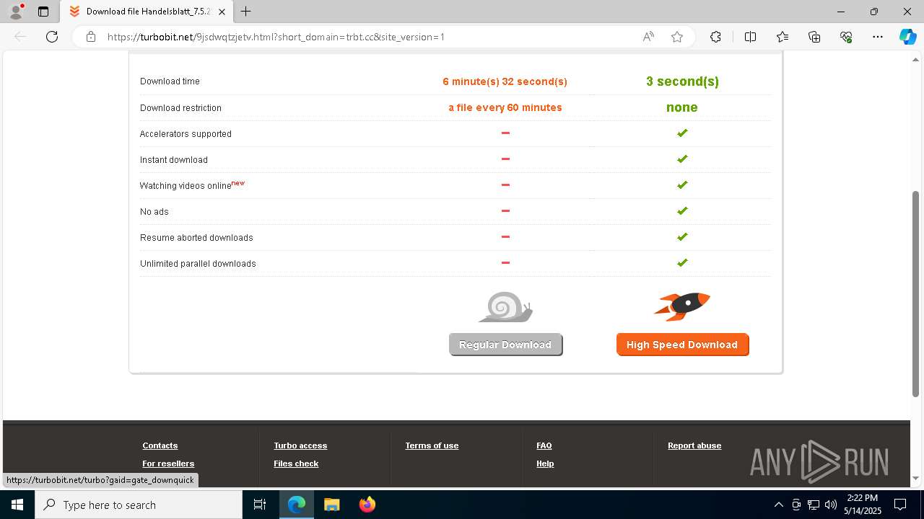Click the High Speed Download button

coord(682,345)
